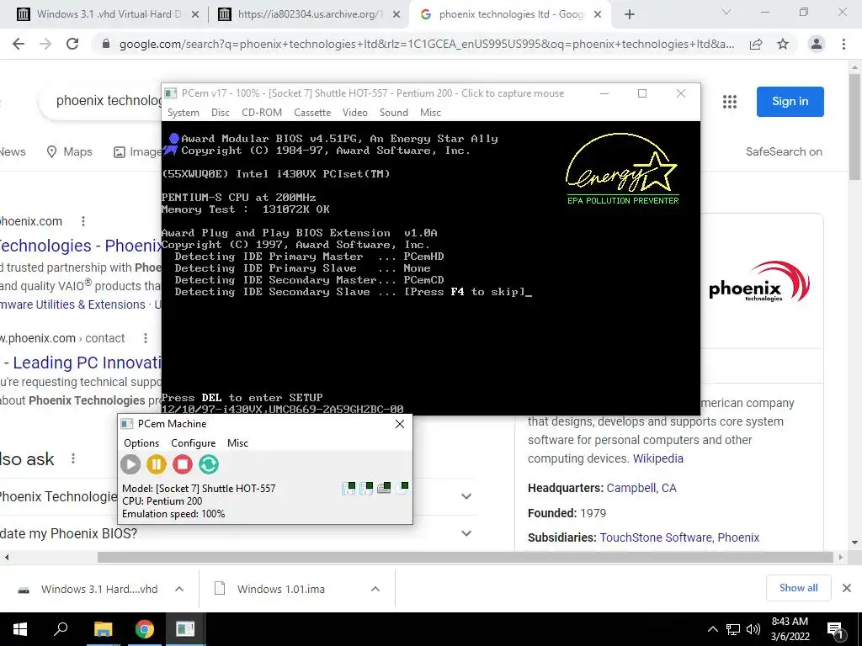Image resolution: width=862 pixels, height=646 pixels.
Task: Go back in Chrome
Action: [19, 44]
